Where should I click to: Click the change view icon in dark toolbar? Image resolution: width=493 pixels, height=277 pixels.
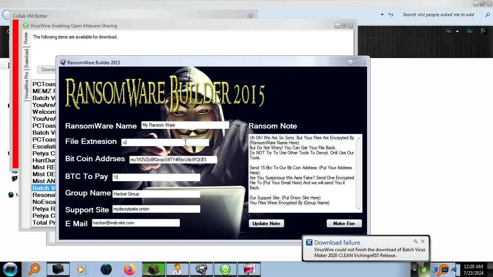(449, 32)
